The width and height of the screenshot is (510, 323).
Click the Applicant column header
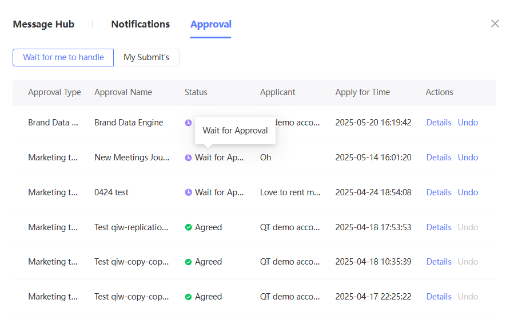[x=277, y=92]
